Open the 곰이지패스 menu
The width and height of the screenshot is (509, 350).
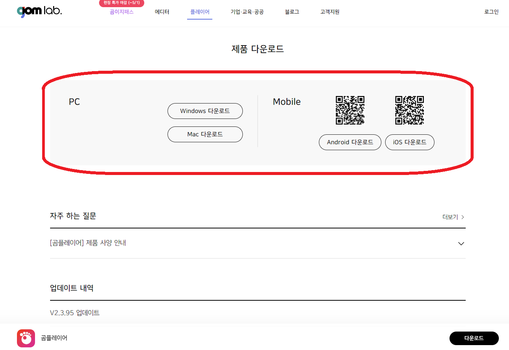(x=122, y=12)
